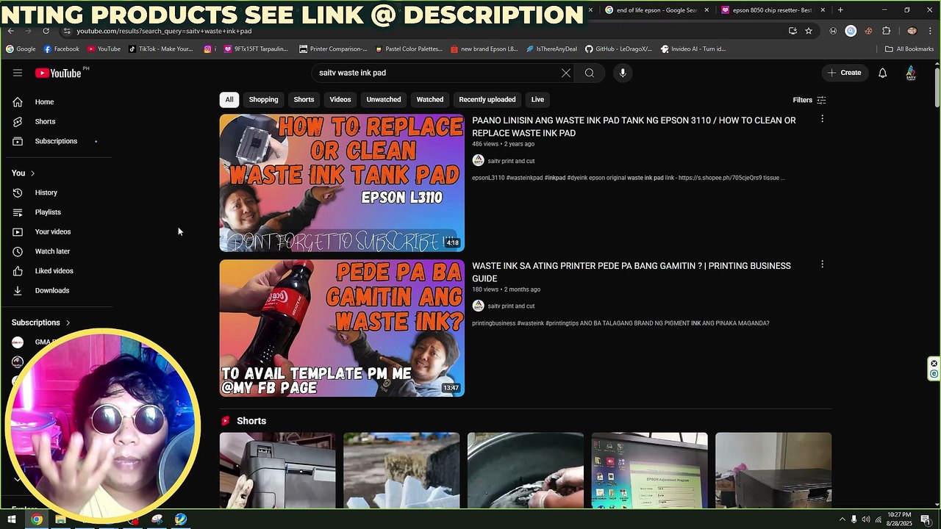Screen dimensions: 941x529
Task: Select the Watched filter chip
Action: tap(430, 100)
